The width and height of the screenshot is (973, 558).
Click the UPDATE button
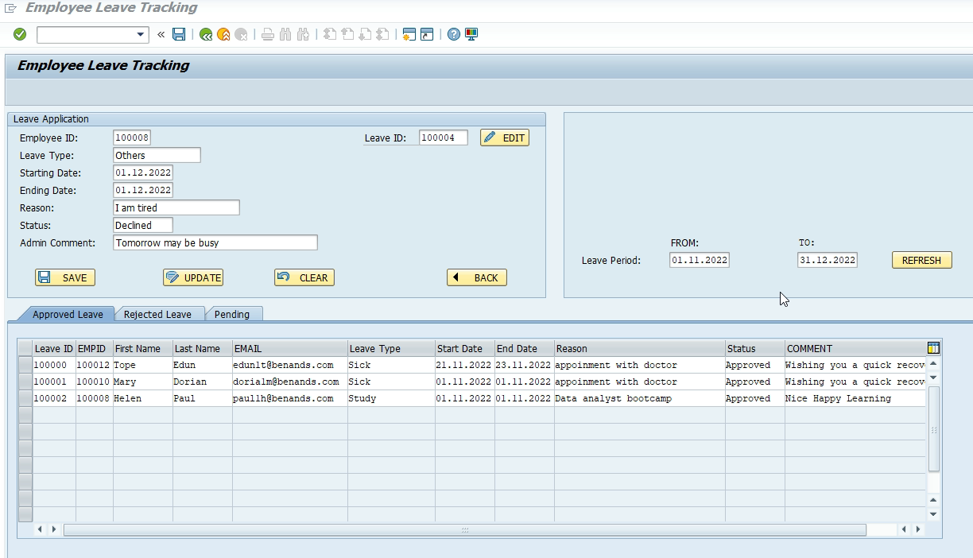click(x=192, y=277)
